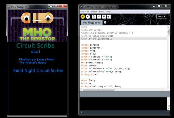Export the application with the arrow icon
The height and width of the screenshot is (118, 174).
[x=109, y=17]
